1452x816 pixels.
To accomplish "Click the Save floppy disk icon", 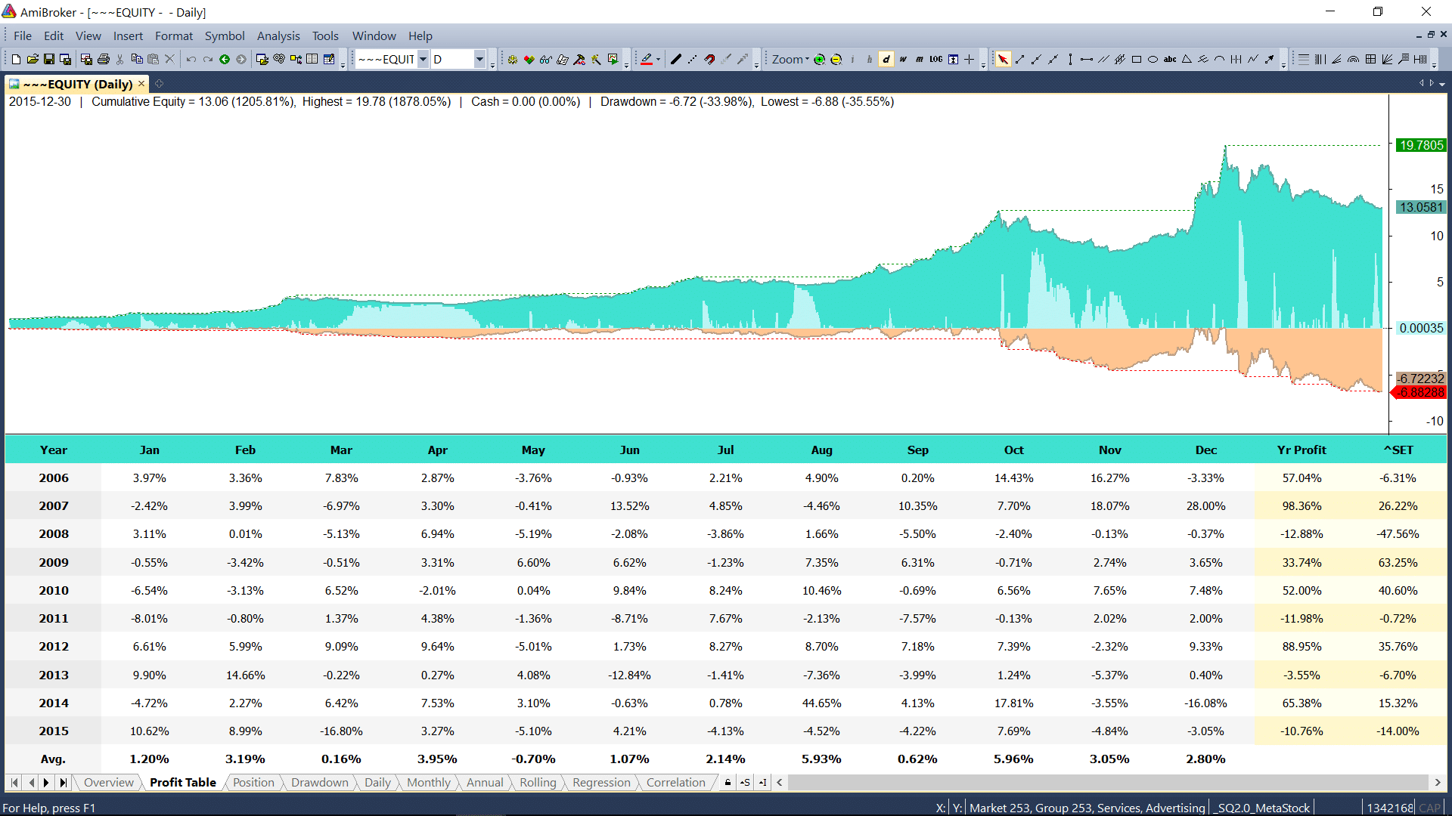I will point(49,60).
